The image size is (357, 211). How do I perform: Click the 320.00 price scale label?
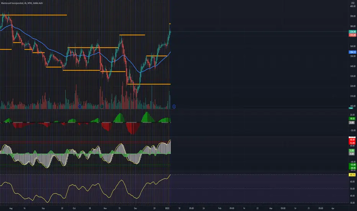353,86
